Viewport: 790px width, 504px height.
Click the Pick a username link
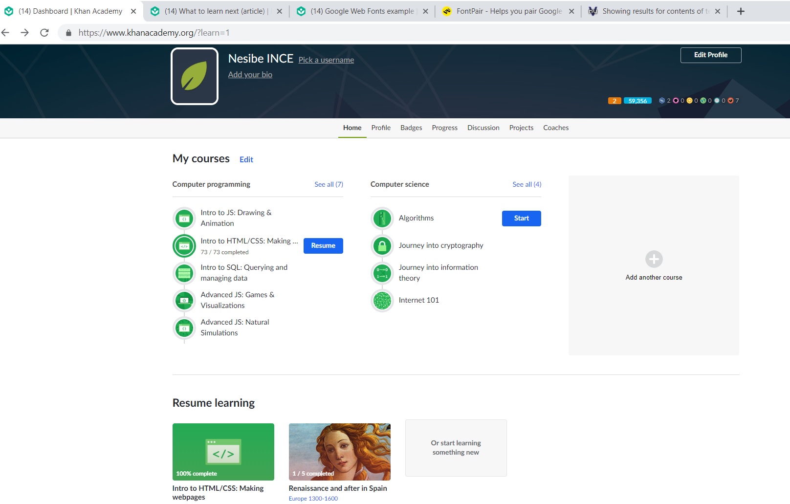coord(327,60)
